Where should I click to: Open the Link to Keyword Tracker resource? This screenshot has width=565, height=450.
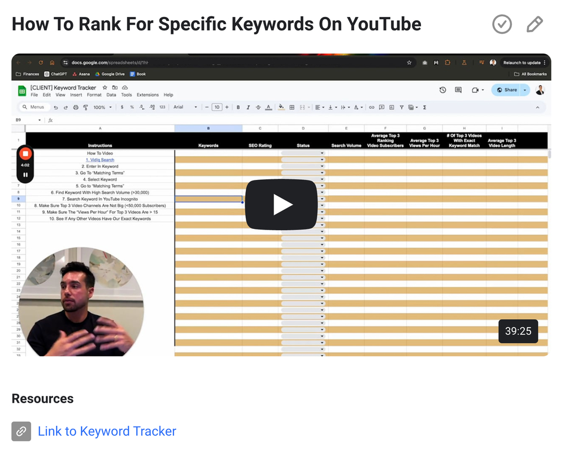107,431
